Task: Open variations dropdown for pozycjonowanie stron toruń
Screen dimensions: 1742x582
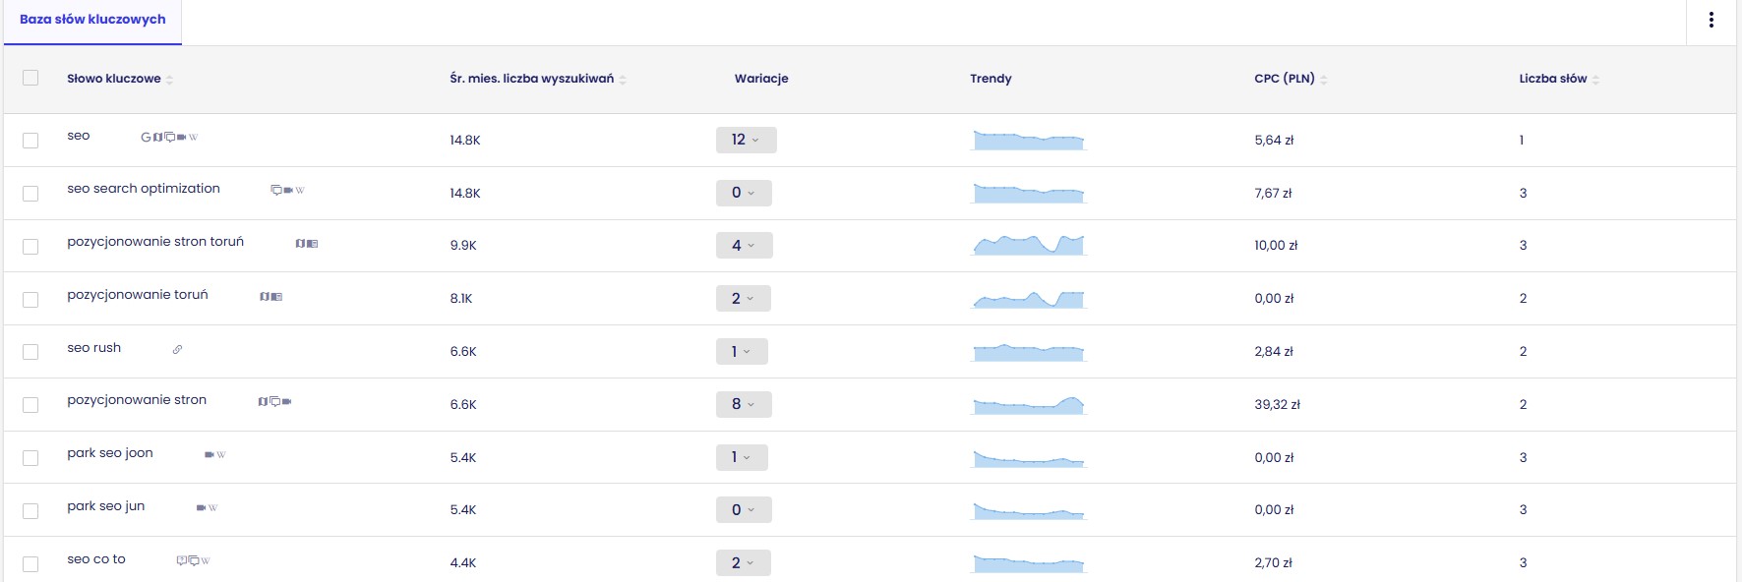Action: (745, 246)
